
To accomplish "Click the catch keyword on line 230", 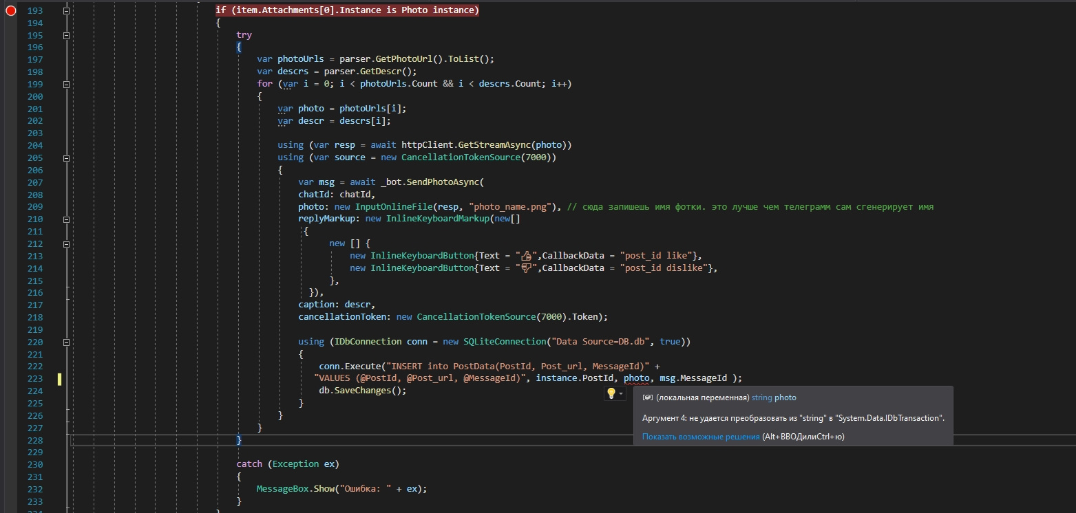I will [x=249, y=464].
